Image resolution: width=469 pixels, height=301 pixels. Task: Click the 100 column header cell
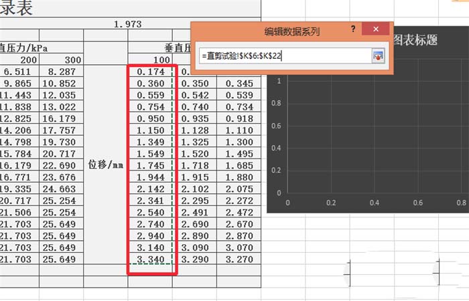coord(150,60)
